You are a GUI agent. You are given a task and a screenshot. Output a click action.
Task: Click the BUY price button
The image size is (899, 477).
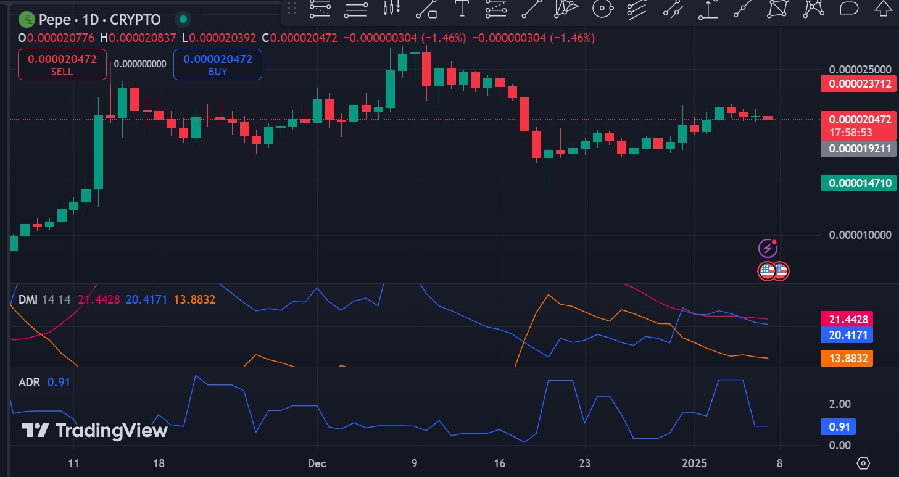(x=217, y=65)
